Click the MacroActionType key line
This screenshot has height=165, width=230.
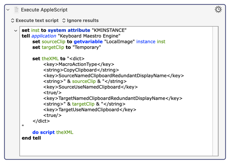(79, 64)
